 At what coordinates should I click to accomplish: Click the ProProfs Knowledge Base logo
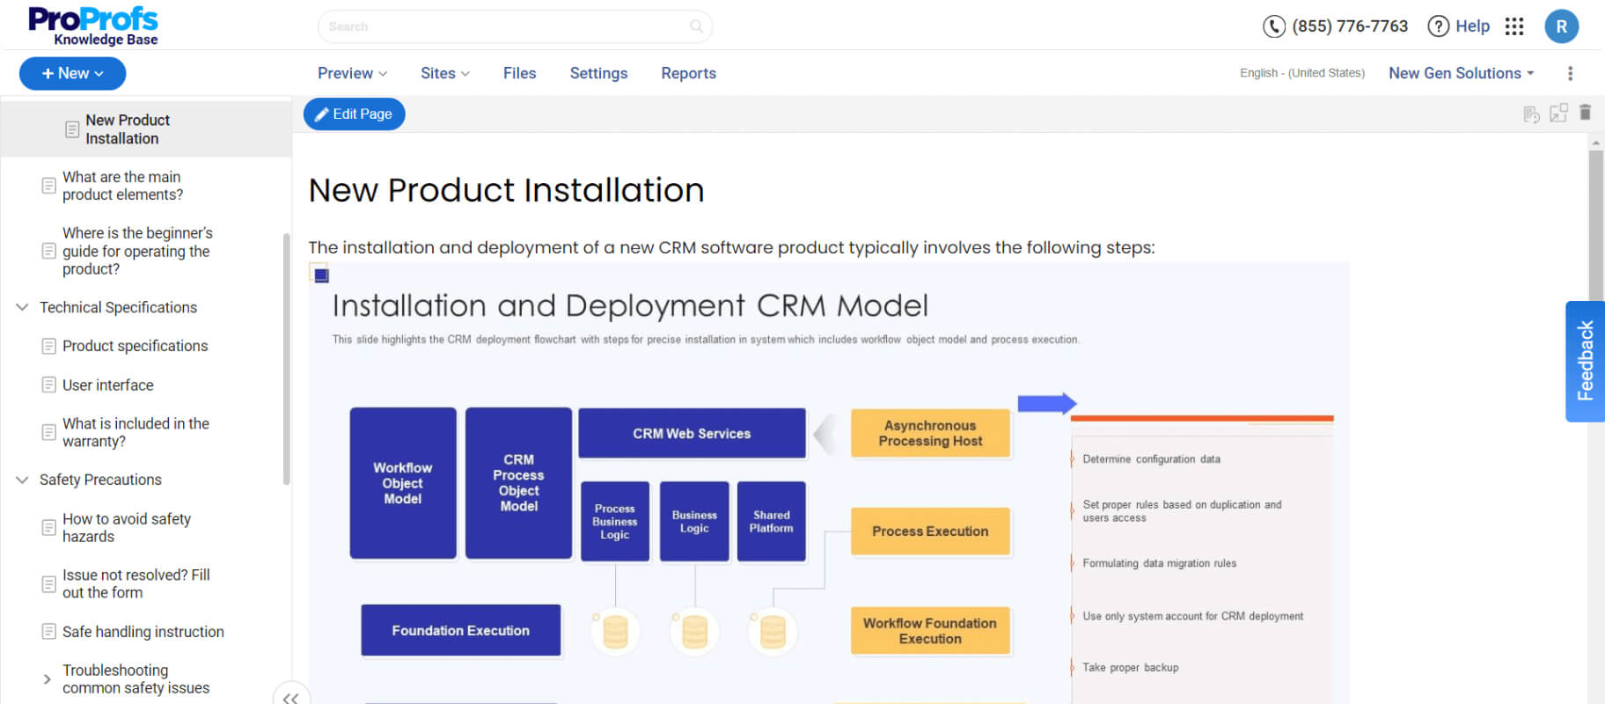coord(93,26)
